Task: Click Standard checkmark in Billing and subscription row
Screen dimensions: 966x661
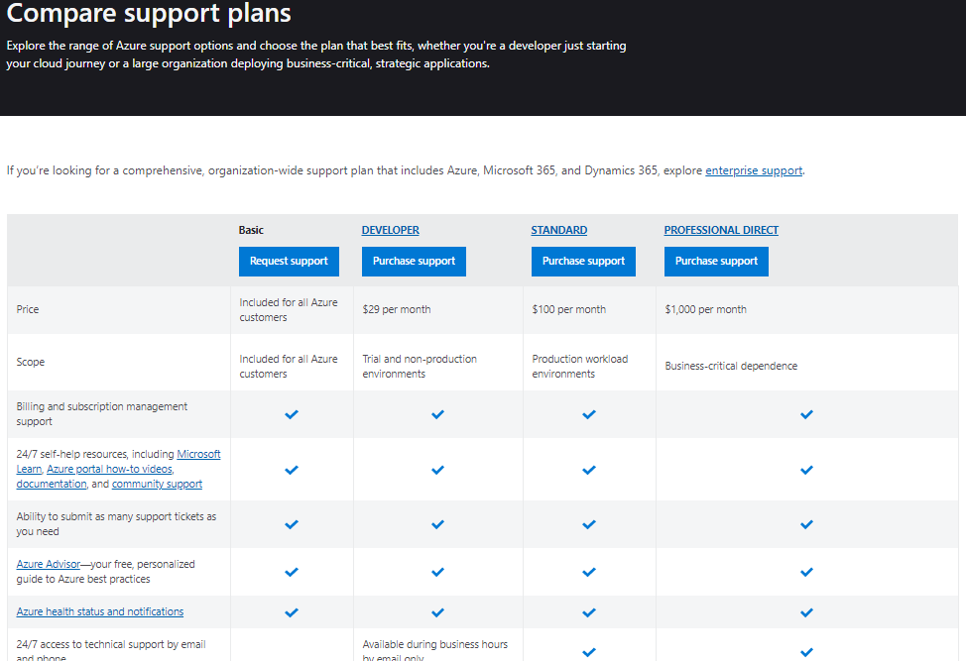Action: (589, 415)
